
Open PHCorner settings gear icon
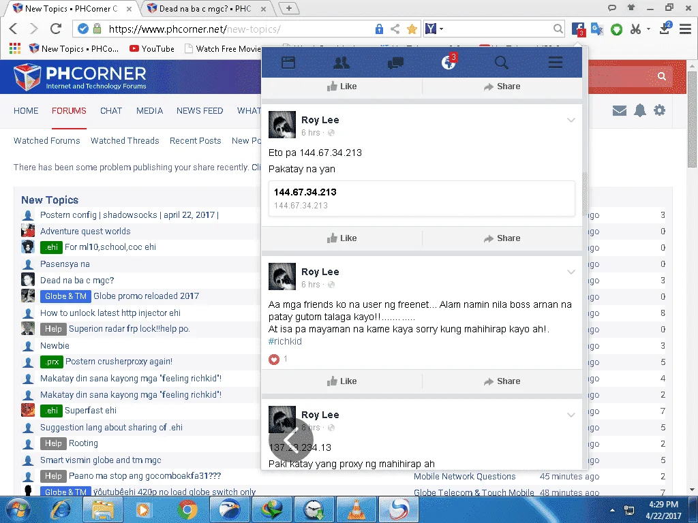point(659,110)
